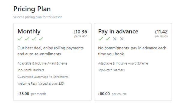Click Welcome Pack (Valued at over £30) text
The image size is (180, 111).
(41, 83)
